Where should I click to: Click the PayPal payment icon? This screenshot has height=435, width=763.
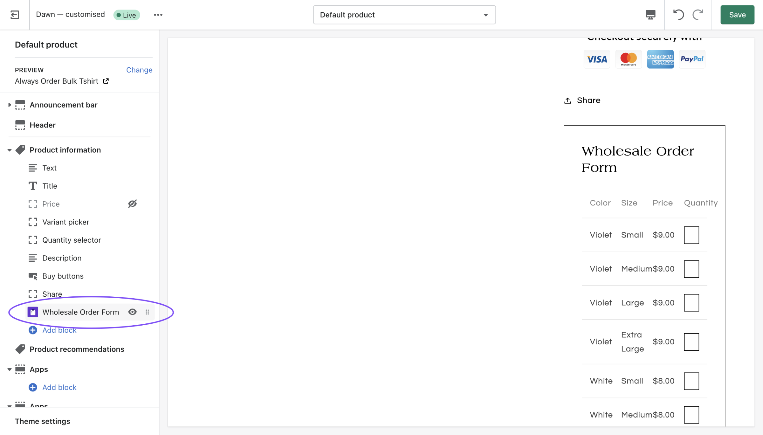pos(692,59)
